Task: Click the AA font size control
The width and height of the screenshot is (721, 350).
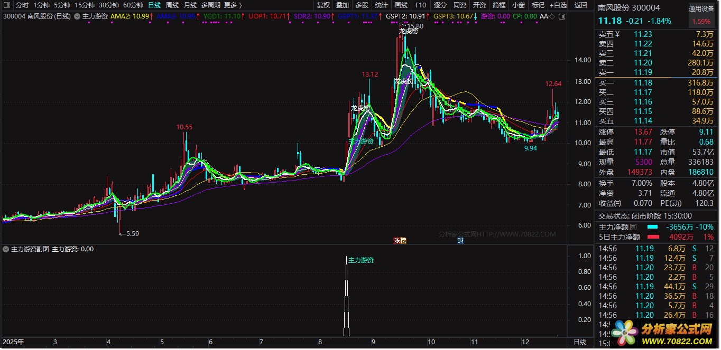Action: 543,16
